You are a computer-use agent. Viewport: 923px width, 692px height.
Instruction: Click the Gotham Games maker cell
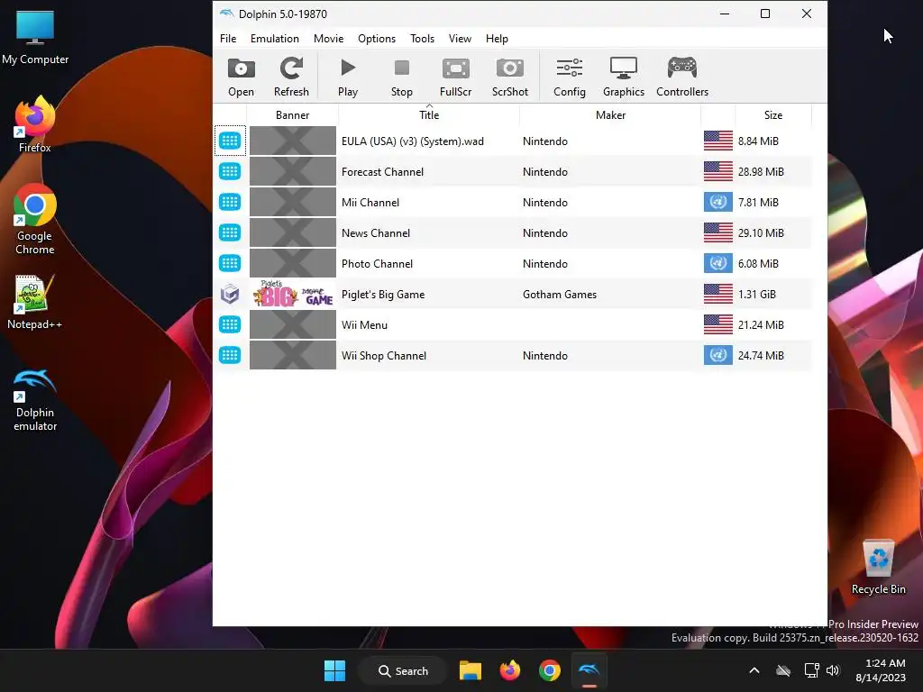click(559, 295)
